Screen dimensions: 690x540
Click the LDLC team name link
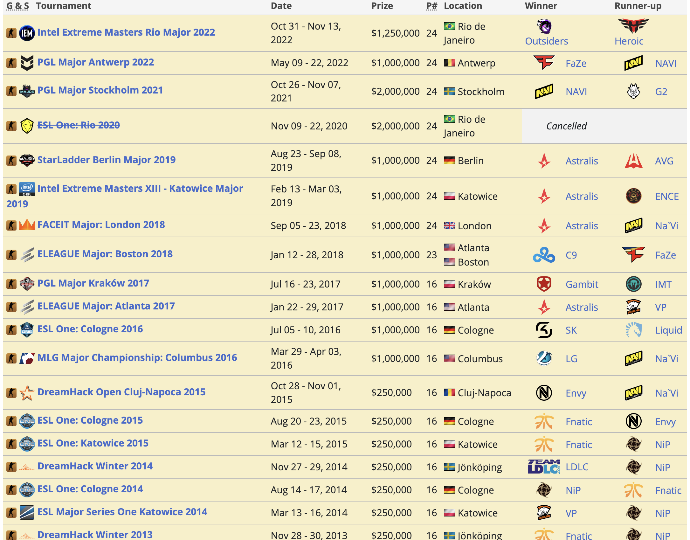pos(577,467)
